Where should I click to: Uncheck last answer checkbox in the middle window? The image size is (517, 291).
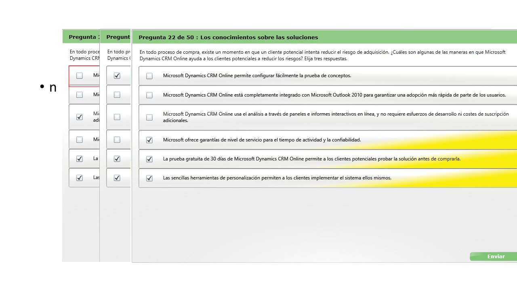tap(117, 178)
